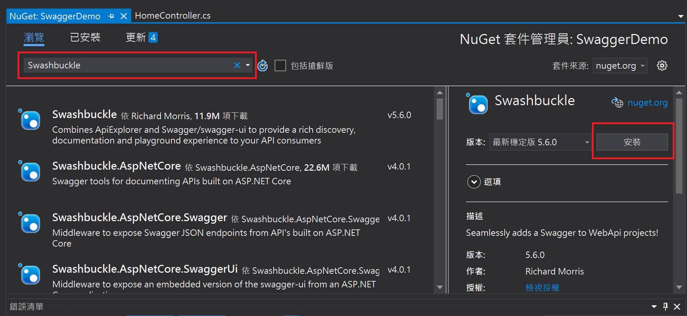Pin the 錯誤清單 panel
Image resolution: width=687 pixels, height=316 pixels.
pos(665,306)
